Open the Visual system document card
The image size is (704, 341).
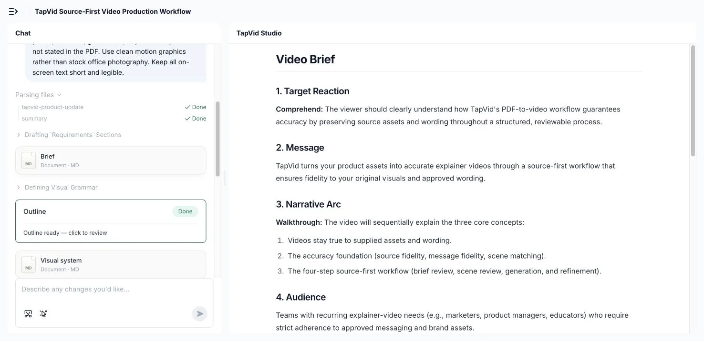tap(111, 264)
